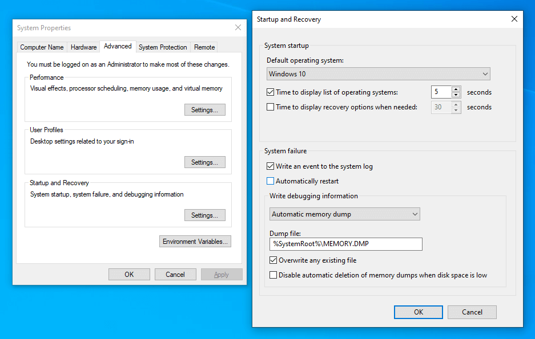Decrease operating system list time spinner
The width and height of the screenshot is (535, 339).
tap(456, 95)
